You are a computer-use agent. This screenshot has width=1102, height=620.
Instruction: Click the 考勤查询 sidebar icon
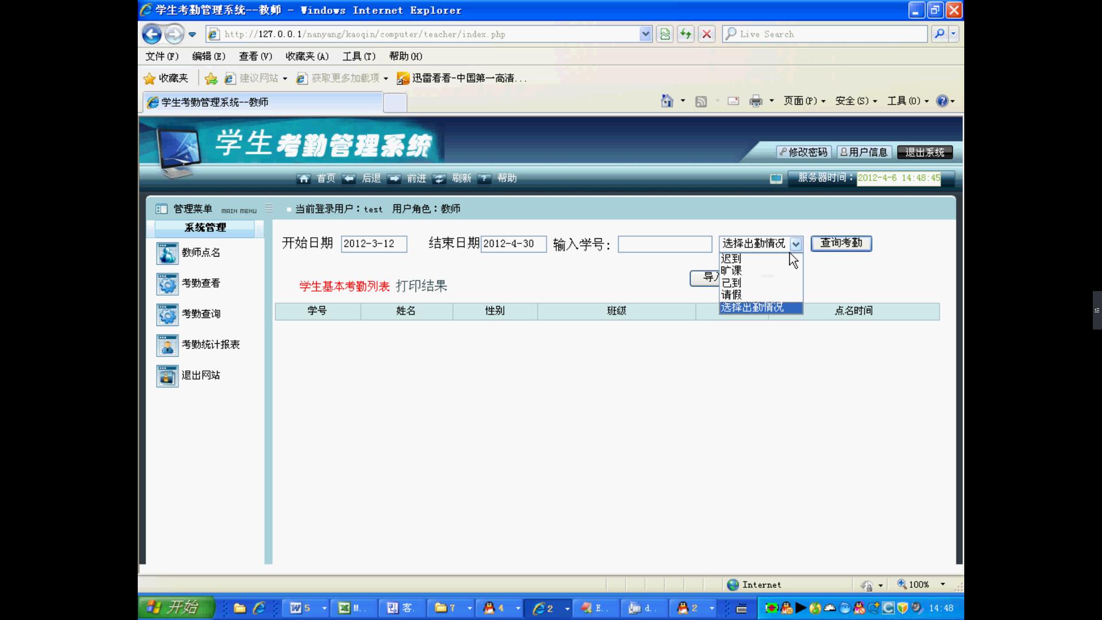[168, 315]
